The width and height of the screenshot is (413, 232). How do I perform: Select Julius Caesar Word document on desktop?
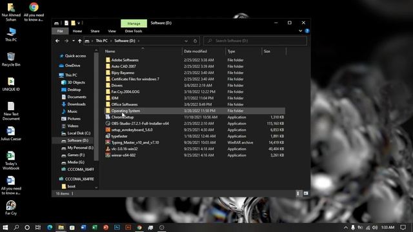click(x=11, y=133)
